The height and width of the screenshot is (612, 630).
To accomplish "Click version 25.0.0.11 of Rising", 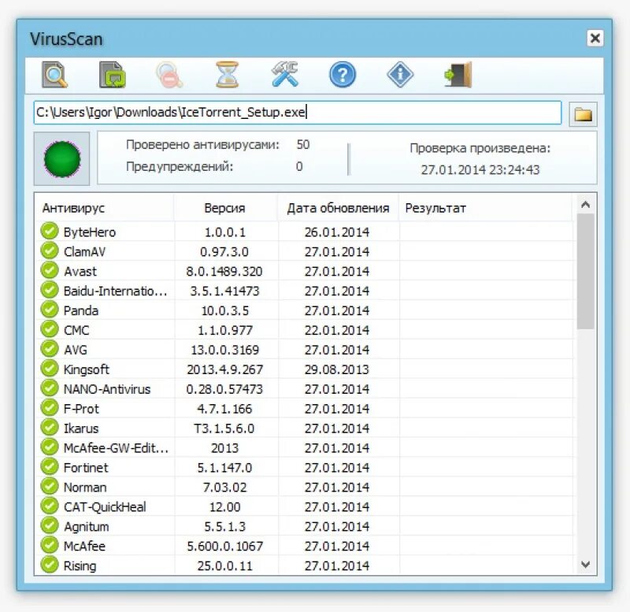I will pyautogui.click(x=224, y=566).
